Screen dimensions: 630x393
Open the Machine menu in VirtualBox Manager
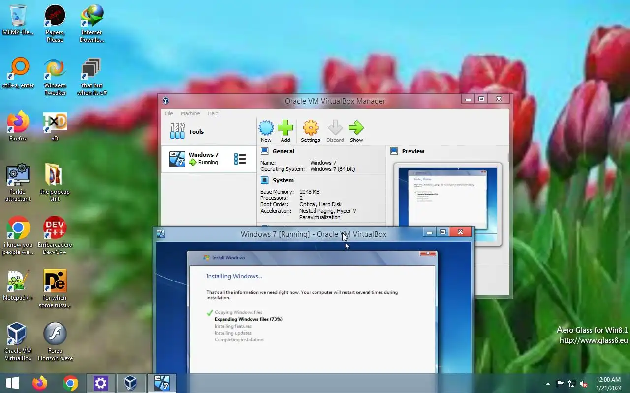tap(190, 113)
